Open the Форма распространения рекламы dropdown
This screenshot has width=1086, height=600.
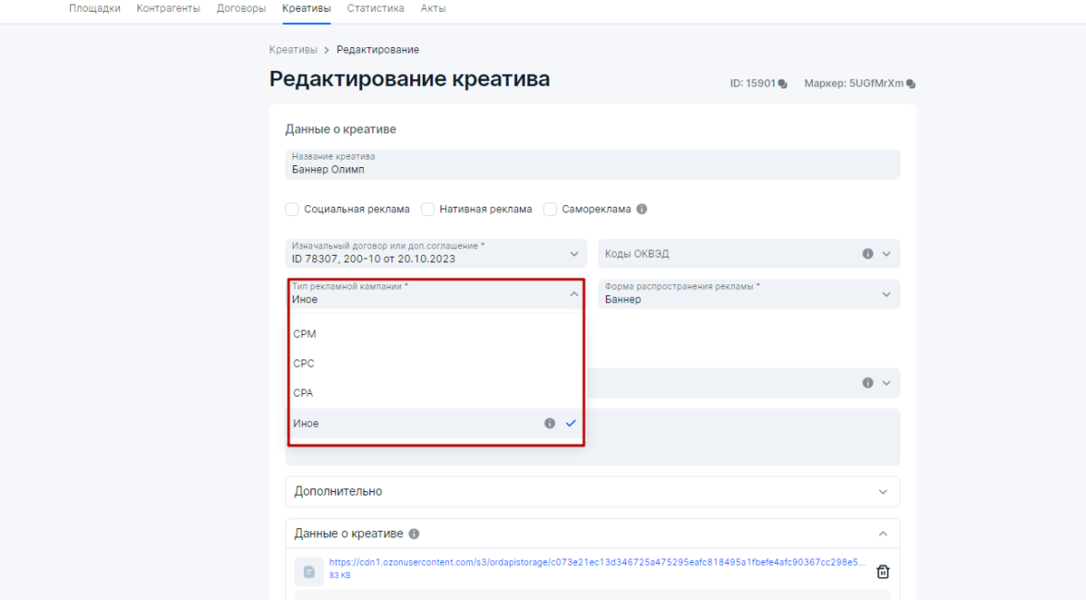coord(748,294)
